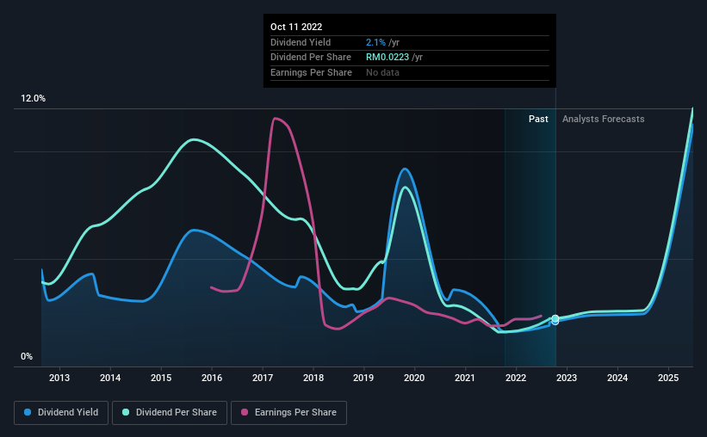Select the 2020 label on the time axis
The image size is (707, 437).
click(414, 378)
